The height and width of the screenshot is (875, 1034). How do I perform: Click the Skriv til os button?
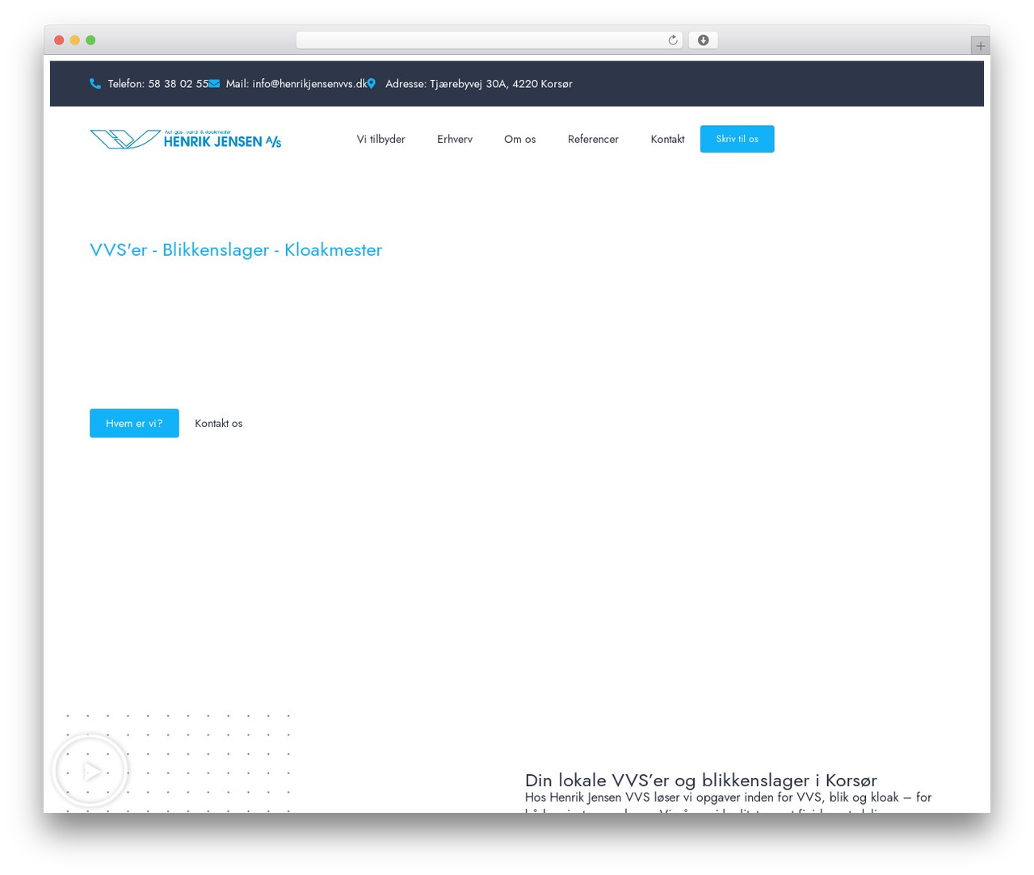737,139
